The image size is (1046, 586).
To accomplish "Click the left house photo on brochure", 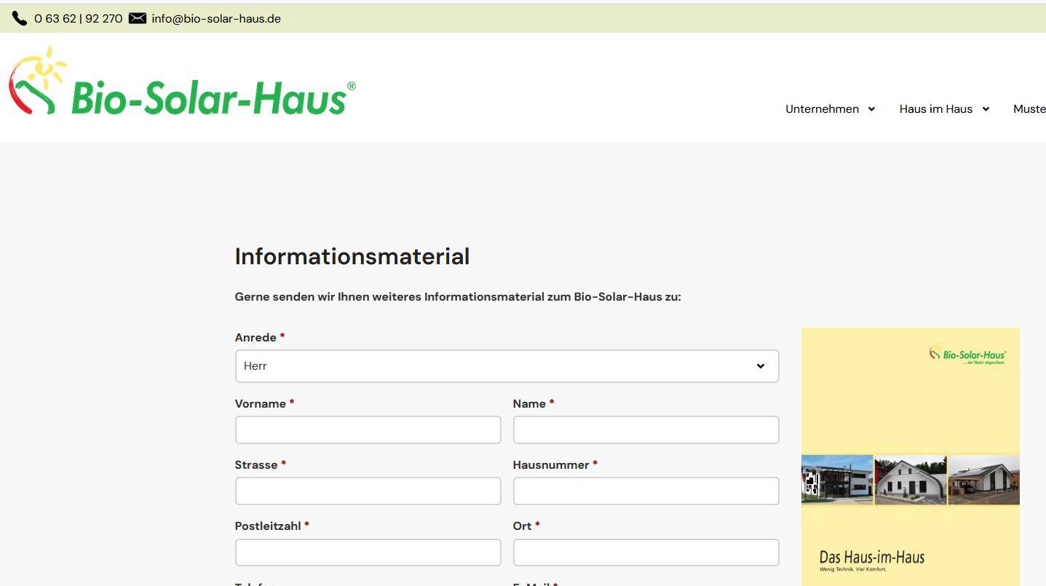I will tap(837, 480).
